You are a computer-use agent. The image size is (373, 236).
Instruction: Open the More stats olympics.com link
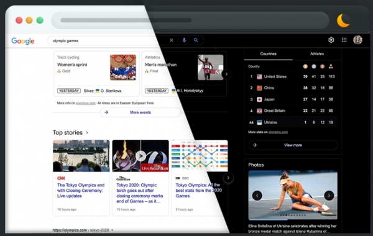pyautogui.click(x=278, y=132)
